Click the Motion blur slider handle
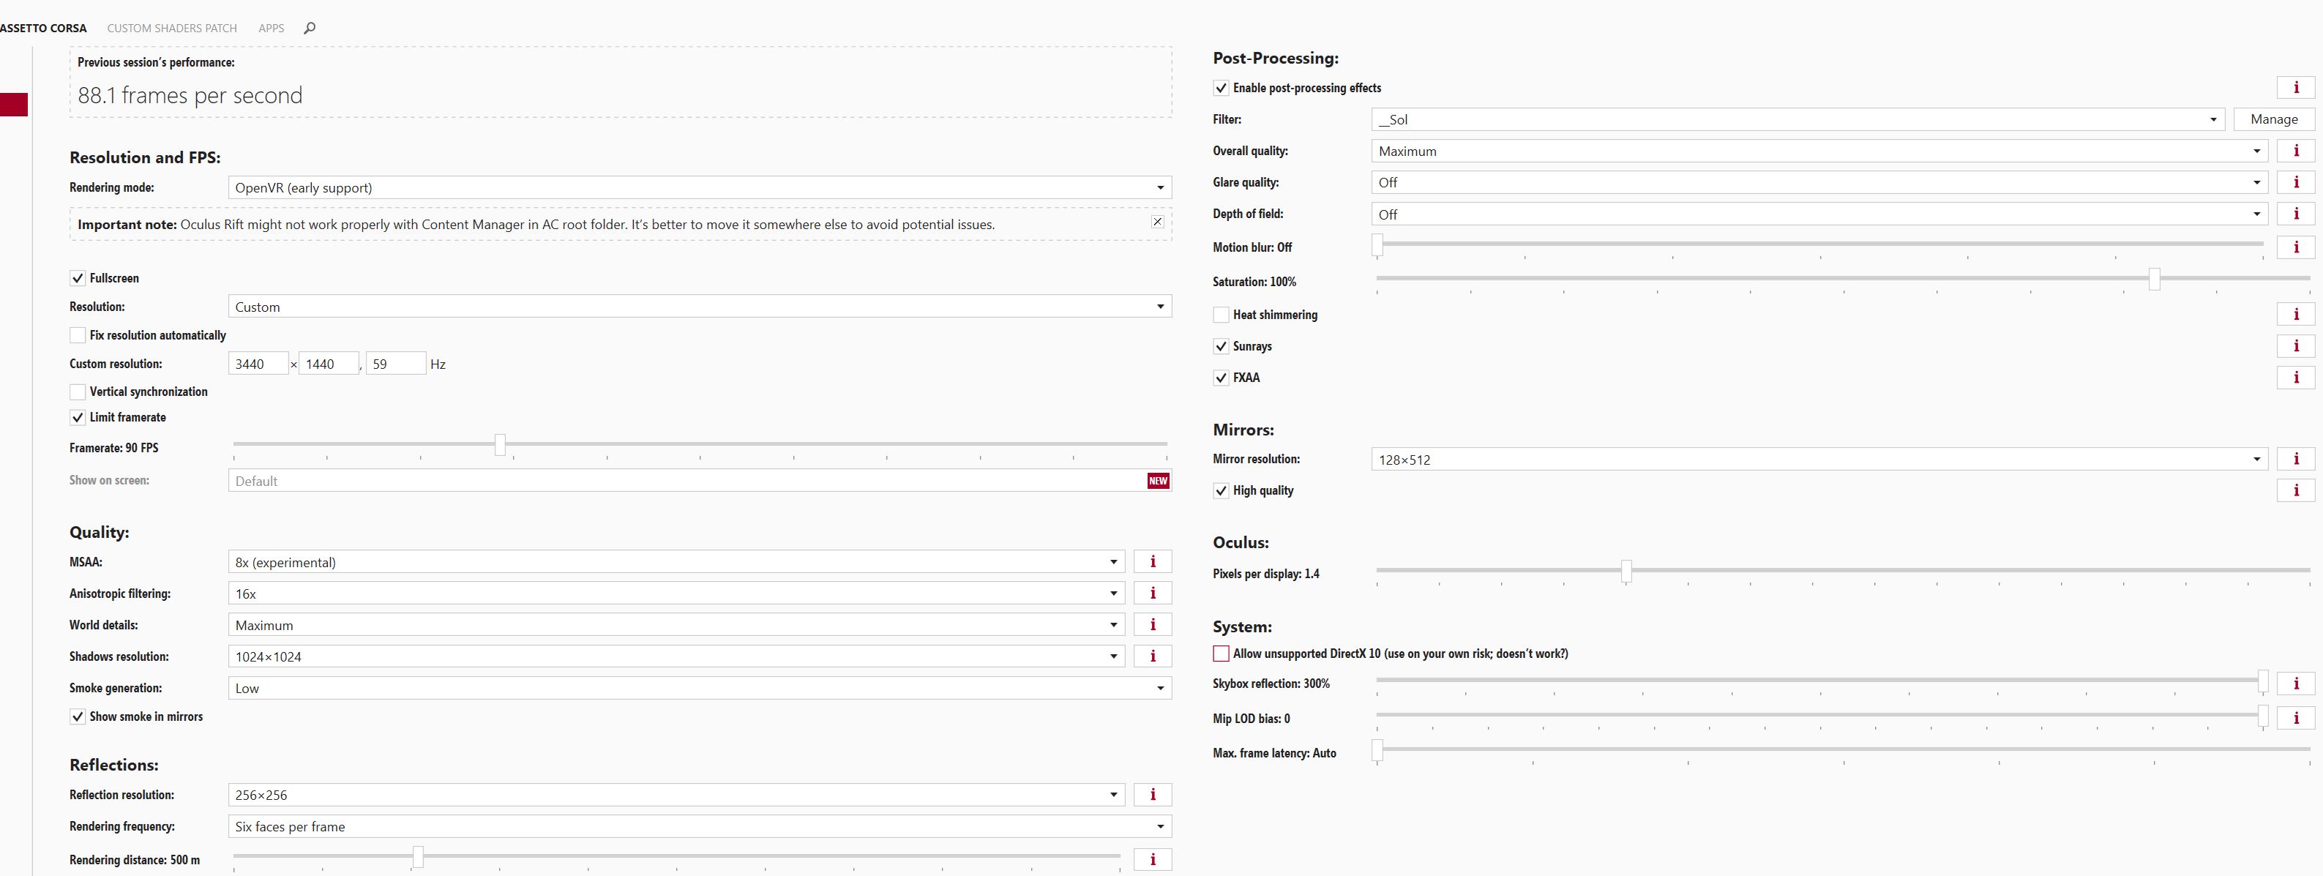 1377,244
